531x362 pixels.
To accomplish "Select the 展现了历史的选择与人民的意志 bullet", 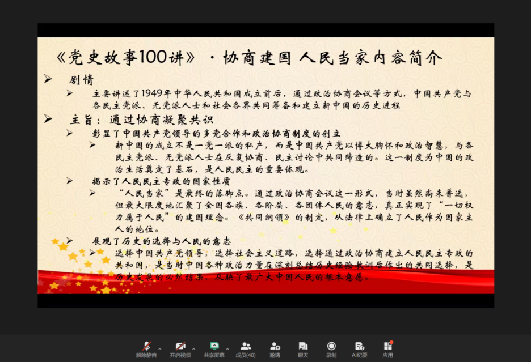I will coord(161,241).
